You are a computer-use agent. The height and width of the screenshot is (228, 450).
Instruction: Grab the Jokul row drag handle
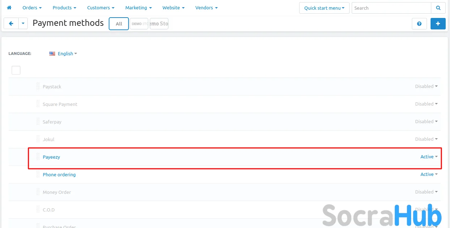[38, 139]
